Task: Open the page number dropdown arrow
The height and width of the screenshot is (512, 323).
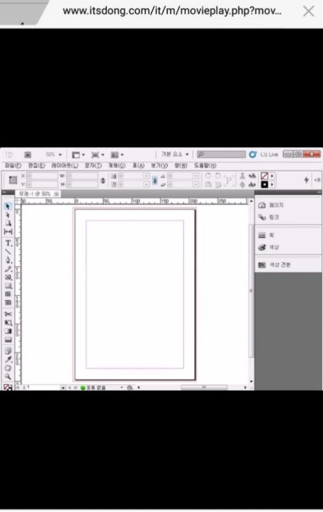Action: [63, 388]
